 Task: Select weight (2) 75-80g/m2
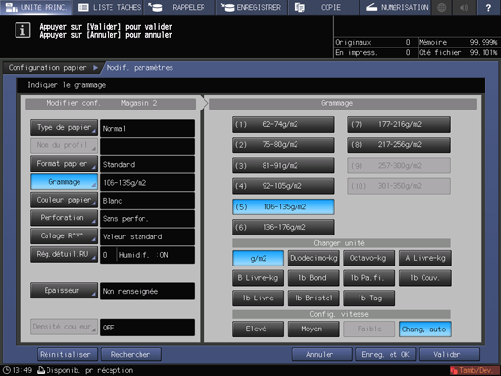283,145
